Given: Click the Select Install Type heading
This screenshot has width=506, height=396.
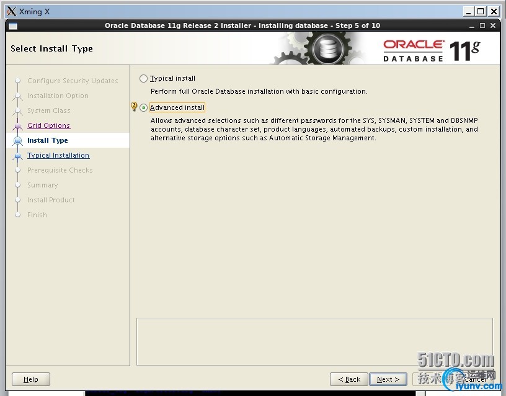Looking at the screenshot, I should [51, 48].
